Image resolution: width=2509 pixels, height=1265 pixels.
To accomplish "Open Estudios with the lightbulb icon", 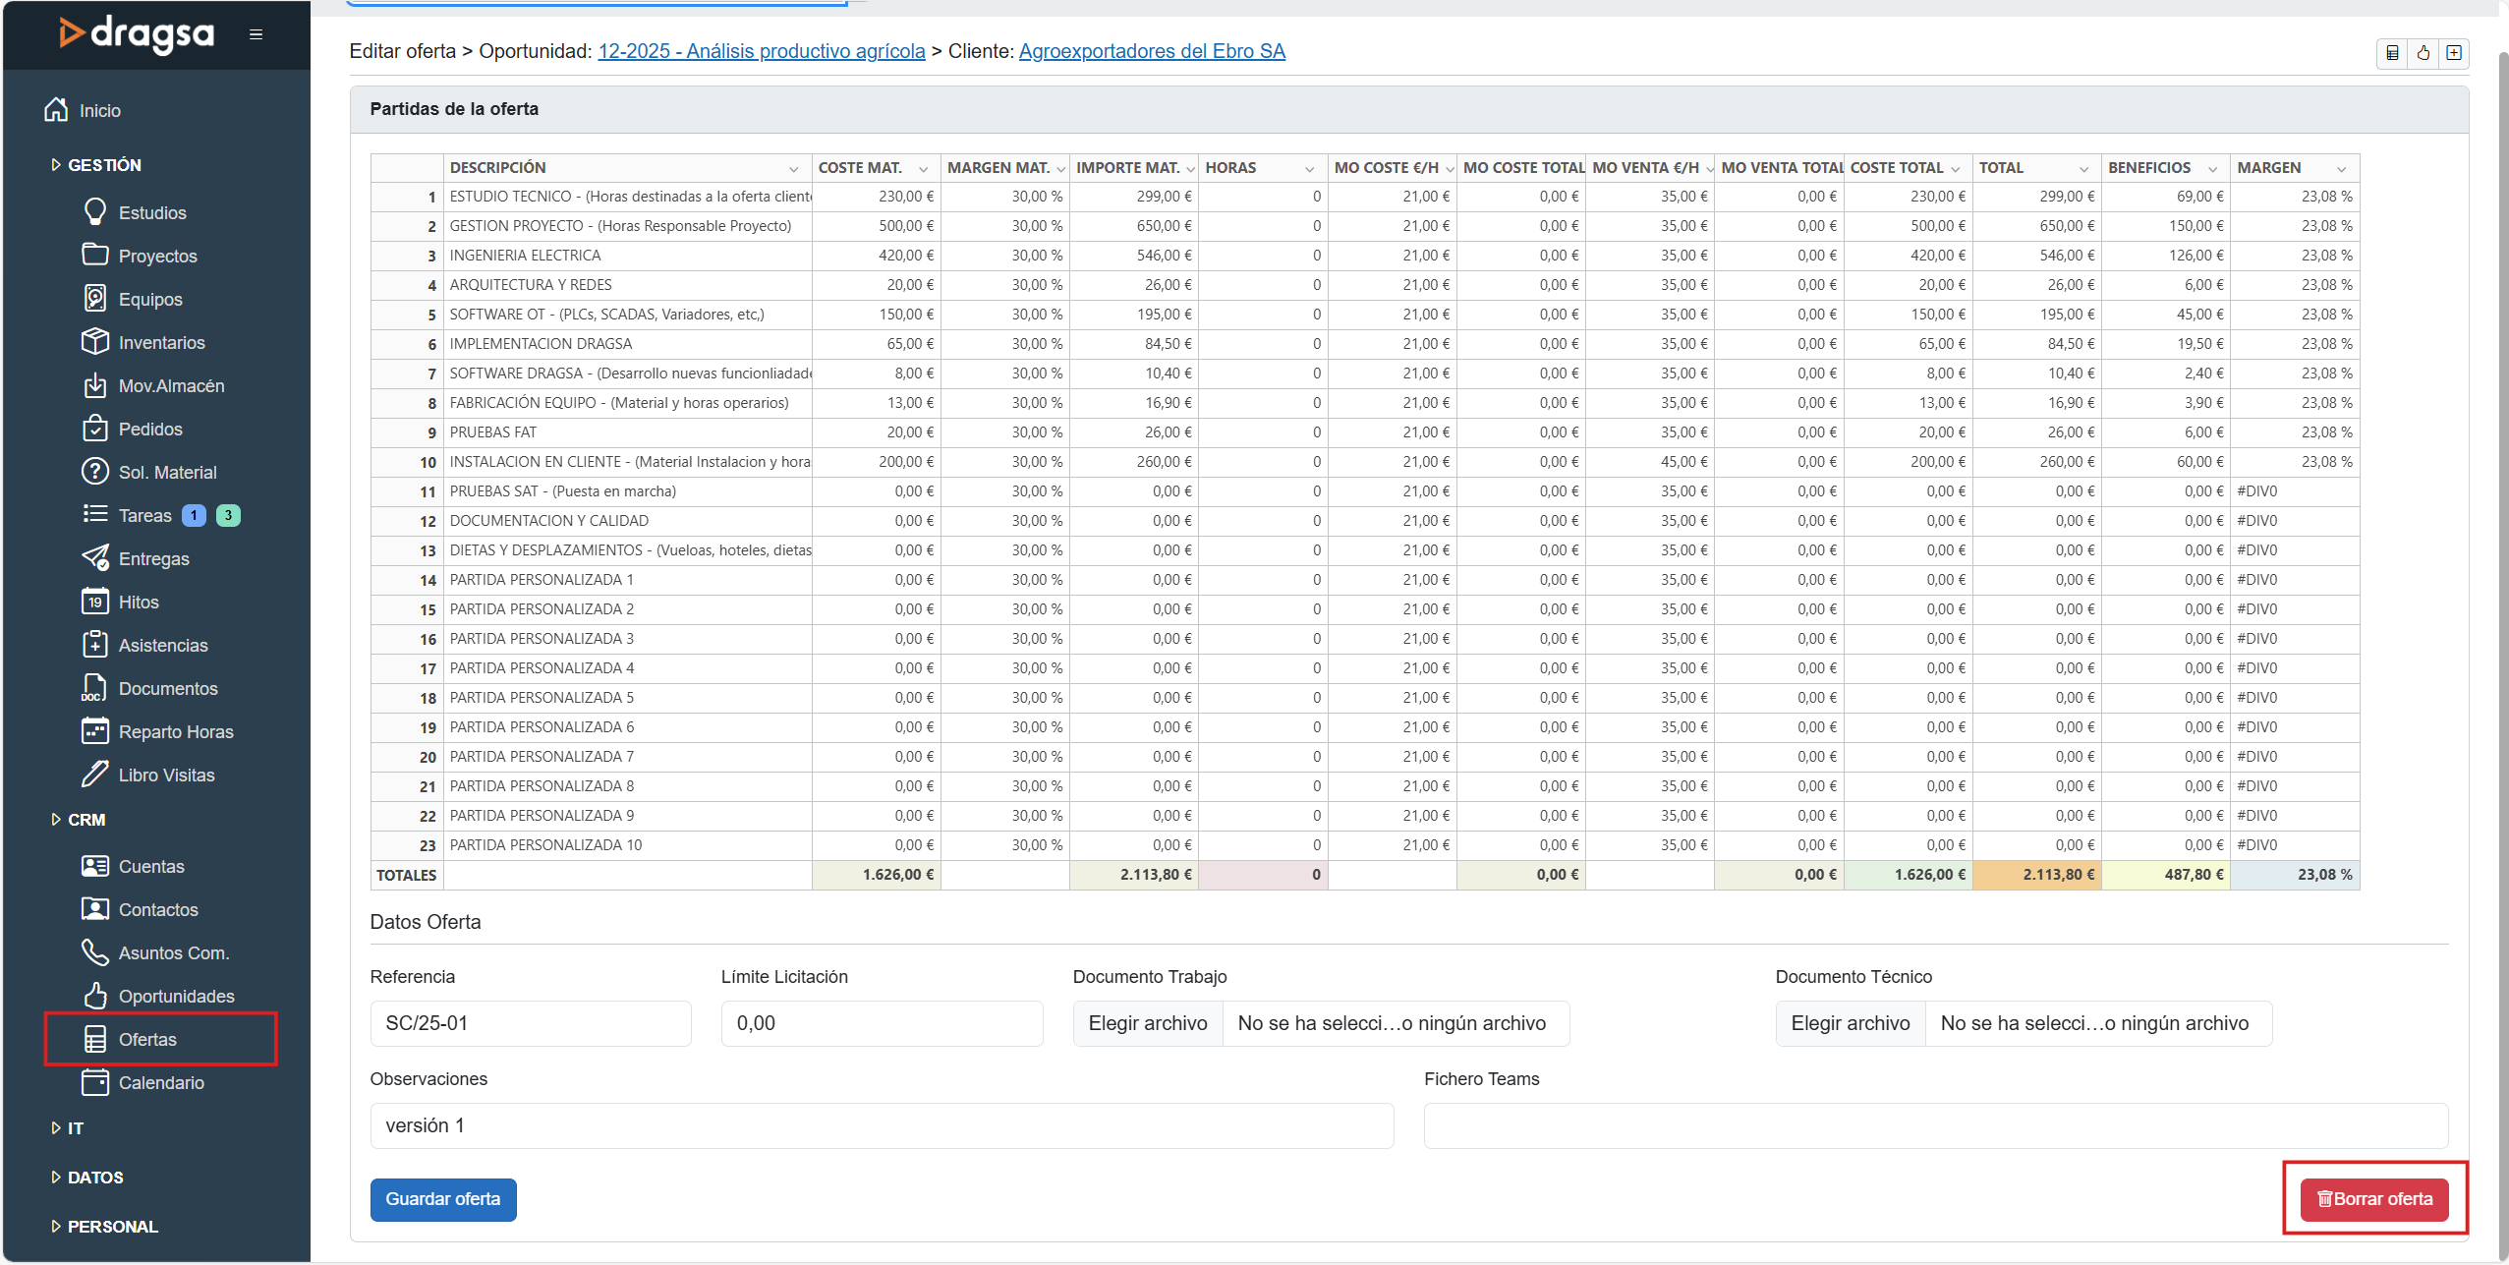I will [x=95, y=212].
